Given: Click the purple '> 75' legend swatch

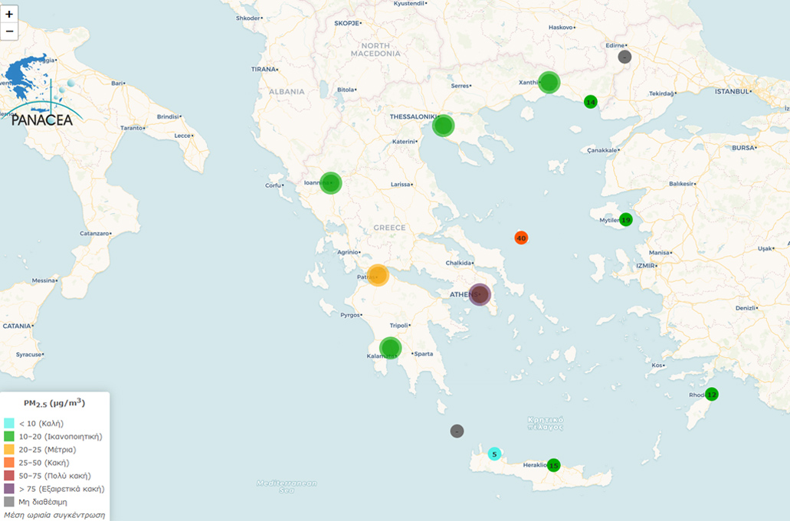Looking at the screenshot, I should [9, 489].
